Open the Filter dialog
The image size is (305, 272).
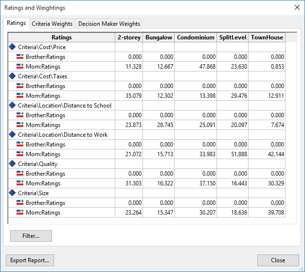coord(31,236)
